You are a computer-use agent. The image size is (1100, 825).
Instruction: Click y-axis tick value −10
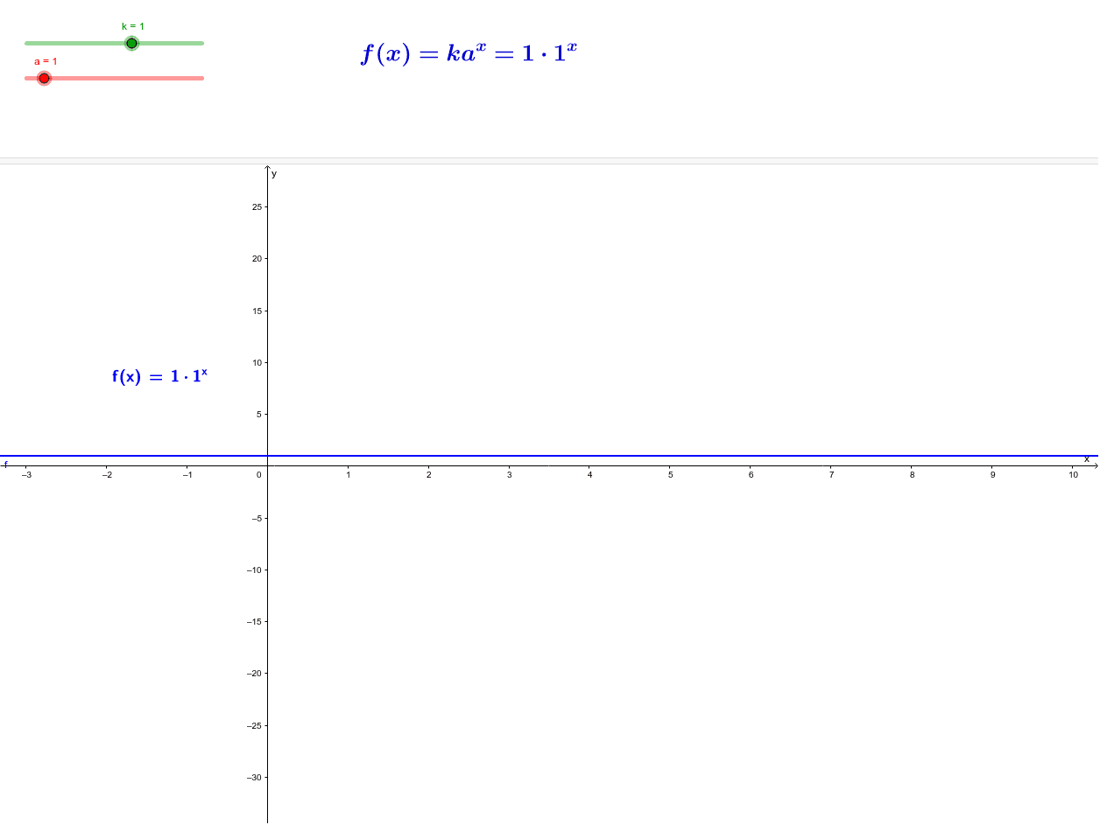tap(254, 570)
